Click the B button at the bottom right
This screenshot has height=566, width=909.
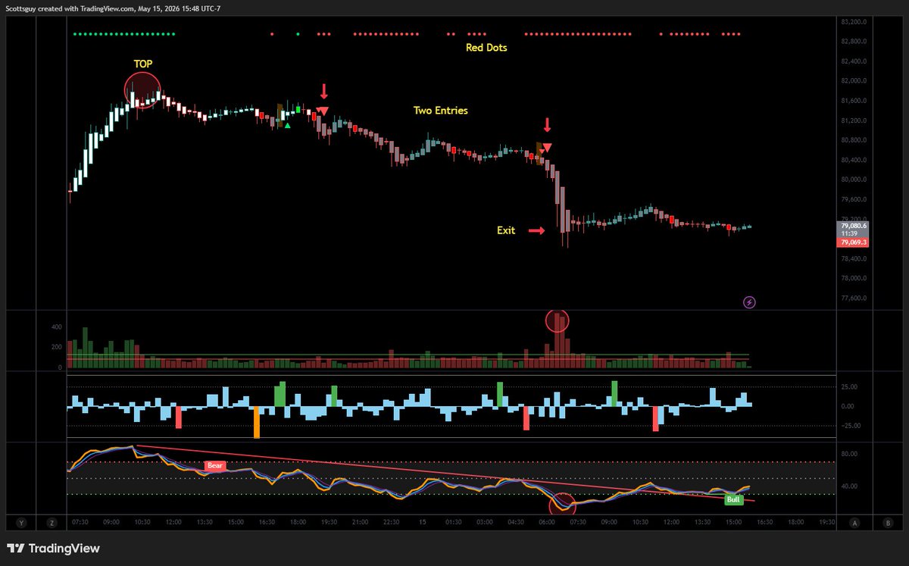pyautogui.click(x=887, y=522)
